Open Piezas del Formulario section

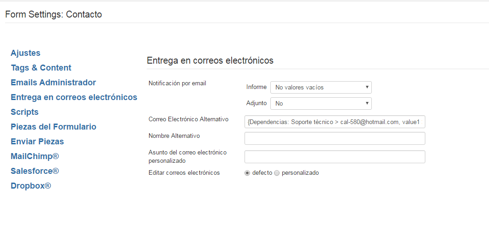(54, 127)
